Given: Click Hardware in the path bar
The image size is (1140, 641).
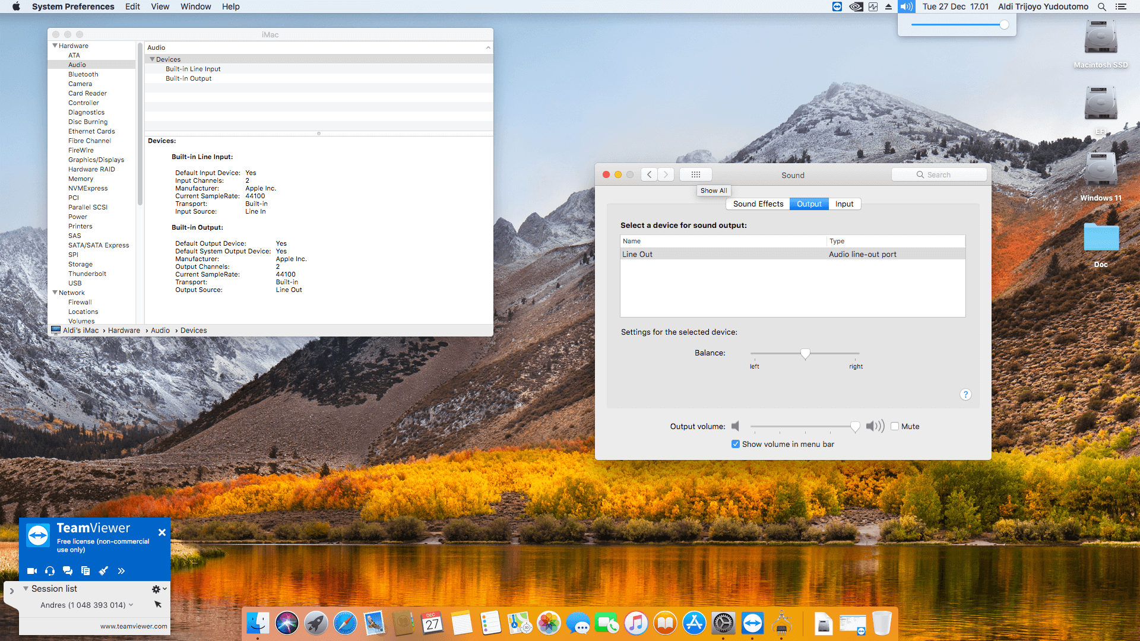Looking at the screenshot, I should click(124, 331).
